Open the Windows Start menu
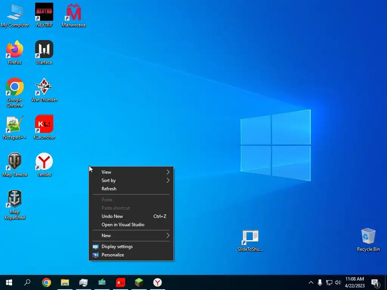Viewport: 387px width, 290px height. click(9, 282)
